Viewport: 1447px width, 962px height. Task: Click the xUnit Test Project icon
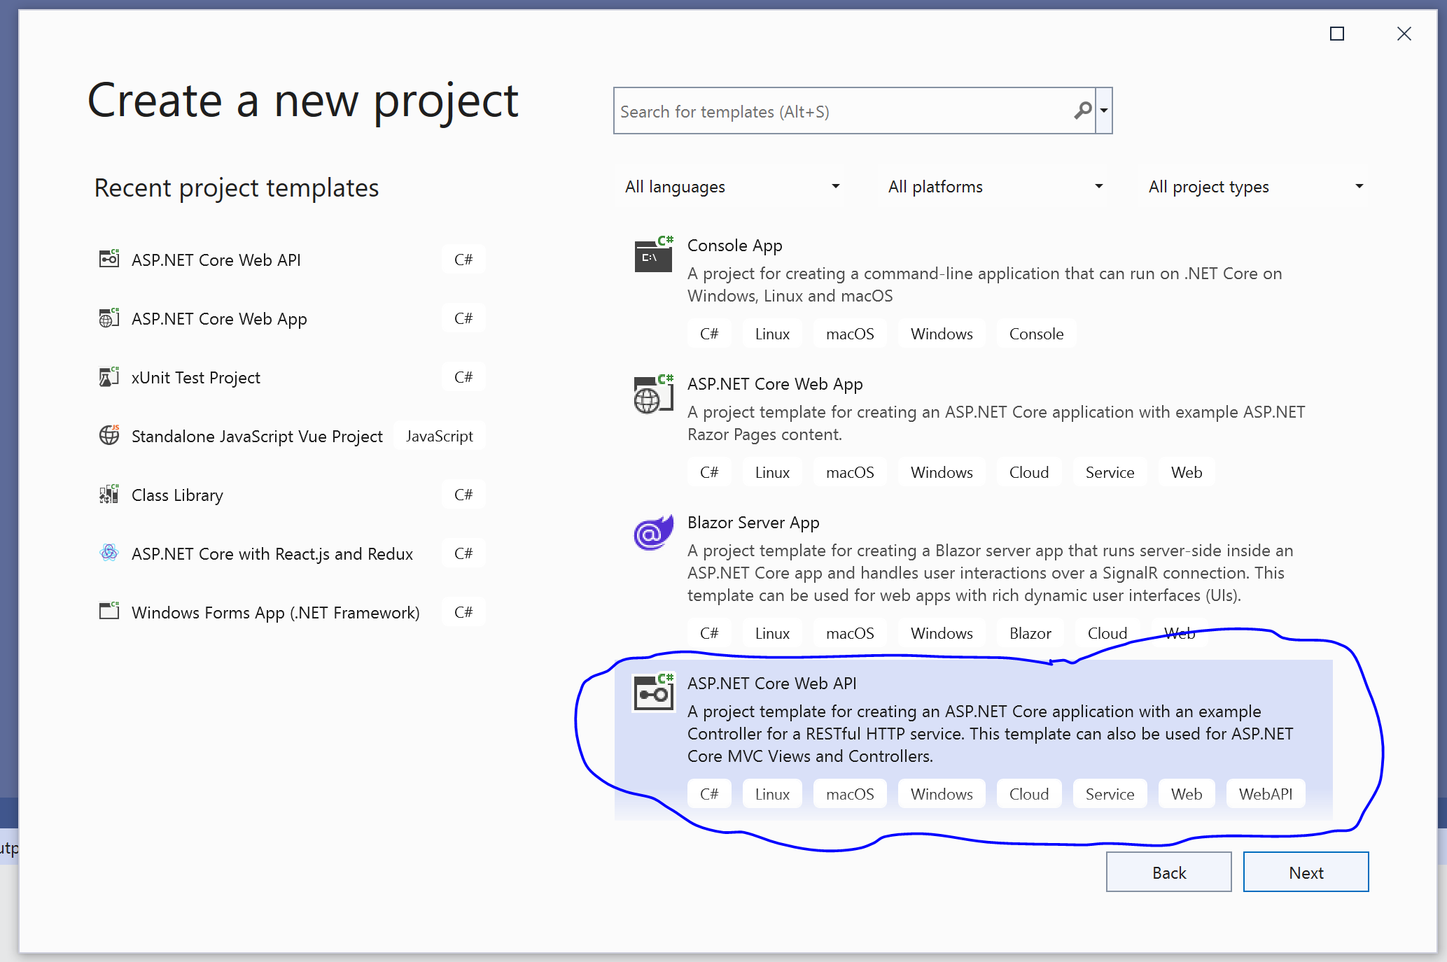pyautogui.click(x=109, y=376)
